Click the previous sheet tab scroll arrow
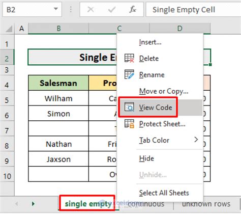This screenshot has width=241, height=214. [17, 203]
